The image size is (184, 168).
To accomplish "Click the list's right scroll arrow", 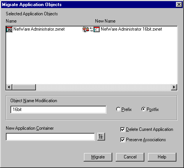I will pos(174,87).
